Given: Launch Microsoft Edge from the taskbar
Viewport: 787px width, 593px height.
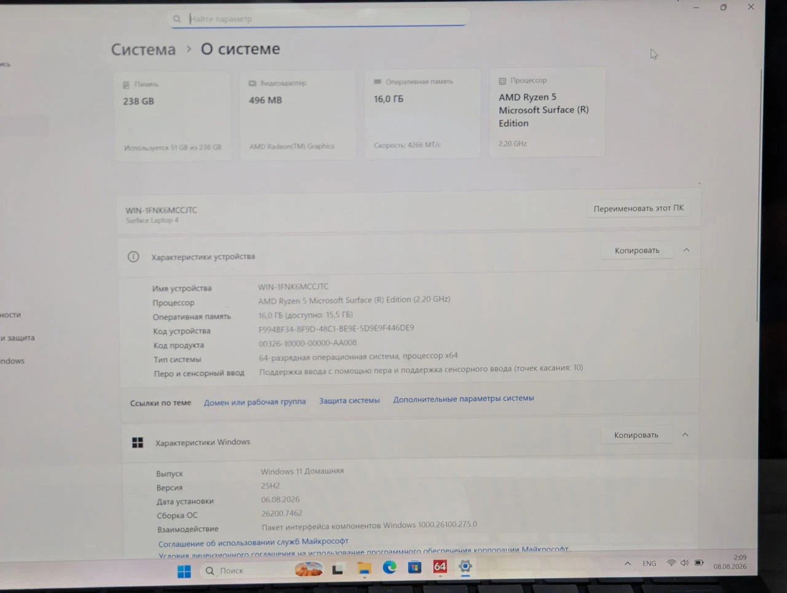Looking at the screenshot, I should 389,568.
